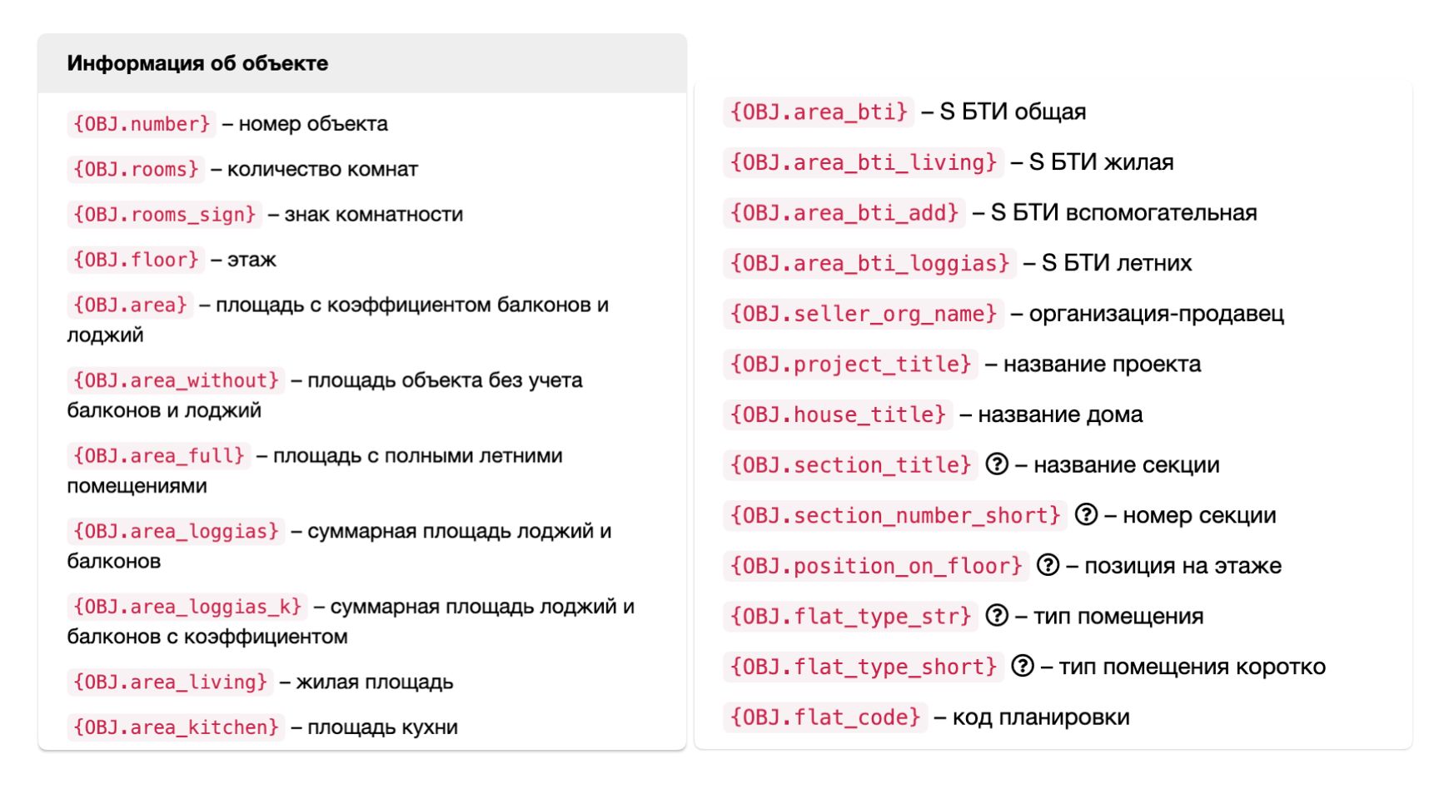Pick the {OBJ.floor} variable tag
The width and height of the screenshot is (1454, 789).
click(136, 260)
